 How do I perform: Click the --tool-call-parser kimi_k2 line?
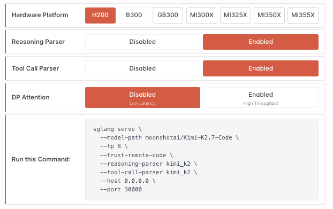pyautogui.click(x=148, y=172)
